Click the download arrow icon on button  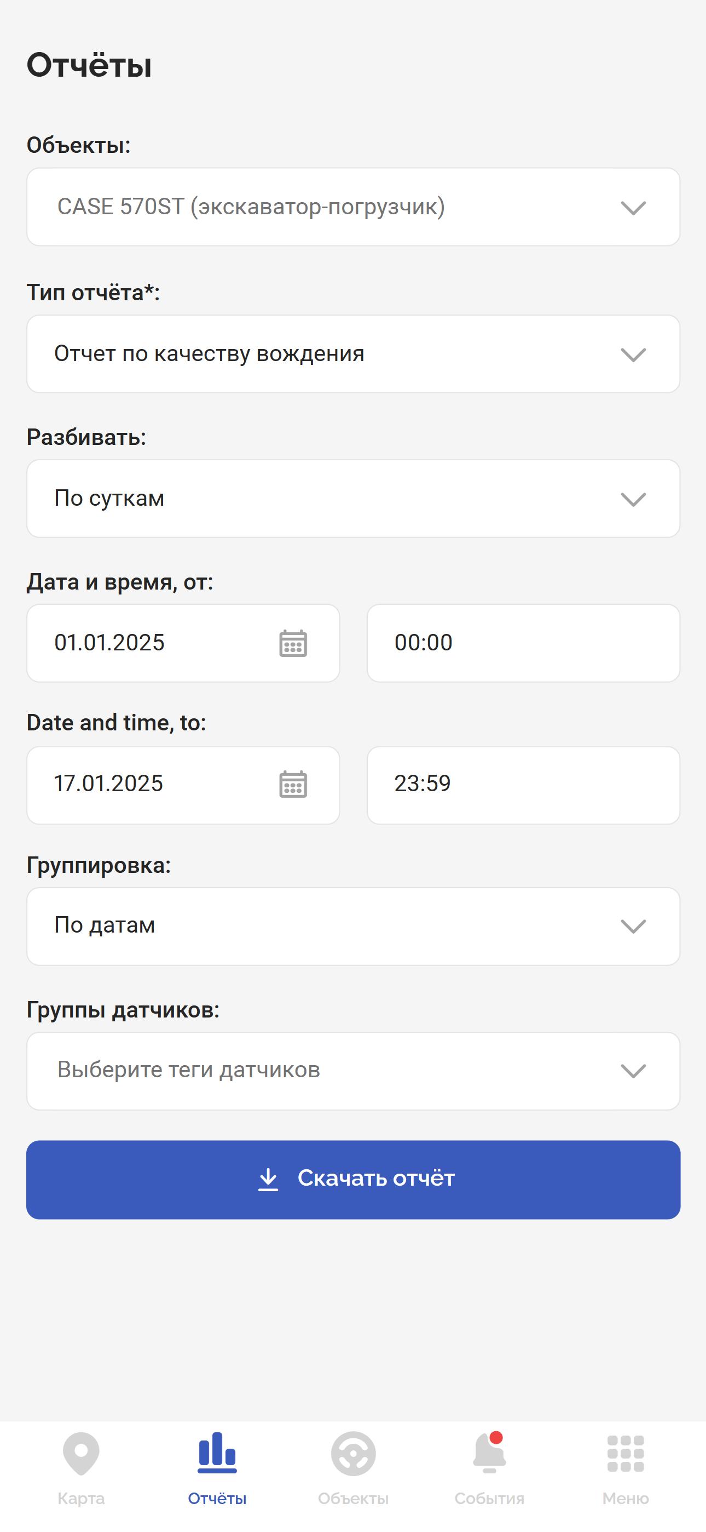269,1179
